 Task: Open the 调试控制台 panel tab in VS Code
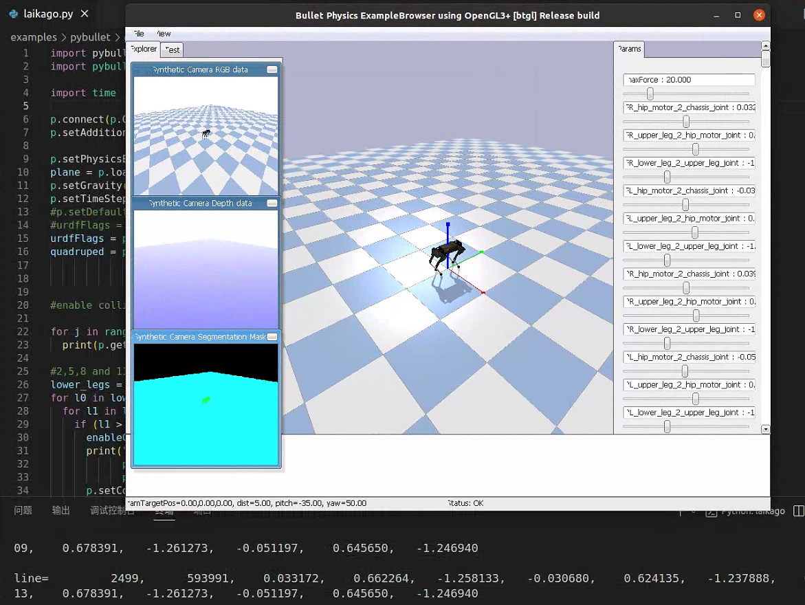[x=112, y=510]
